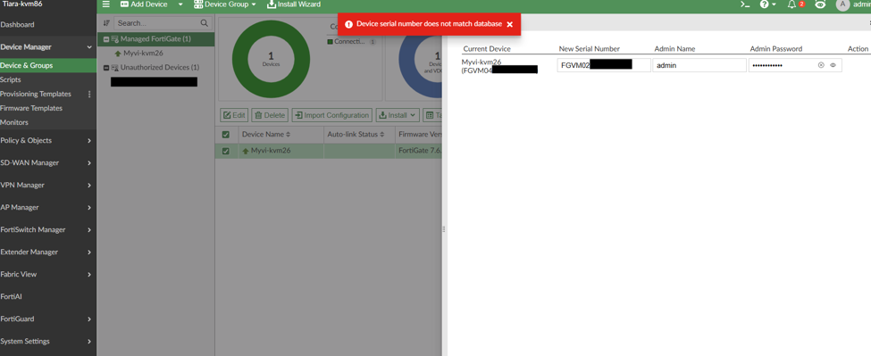The image size is (871, 356).
Task: Click Myvi-kvm26 in the device table
Action: point(271,151)
